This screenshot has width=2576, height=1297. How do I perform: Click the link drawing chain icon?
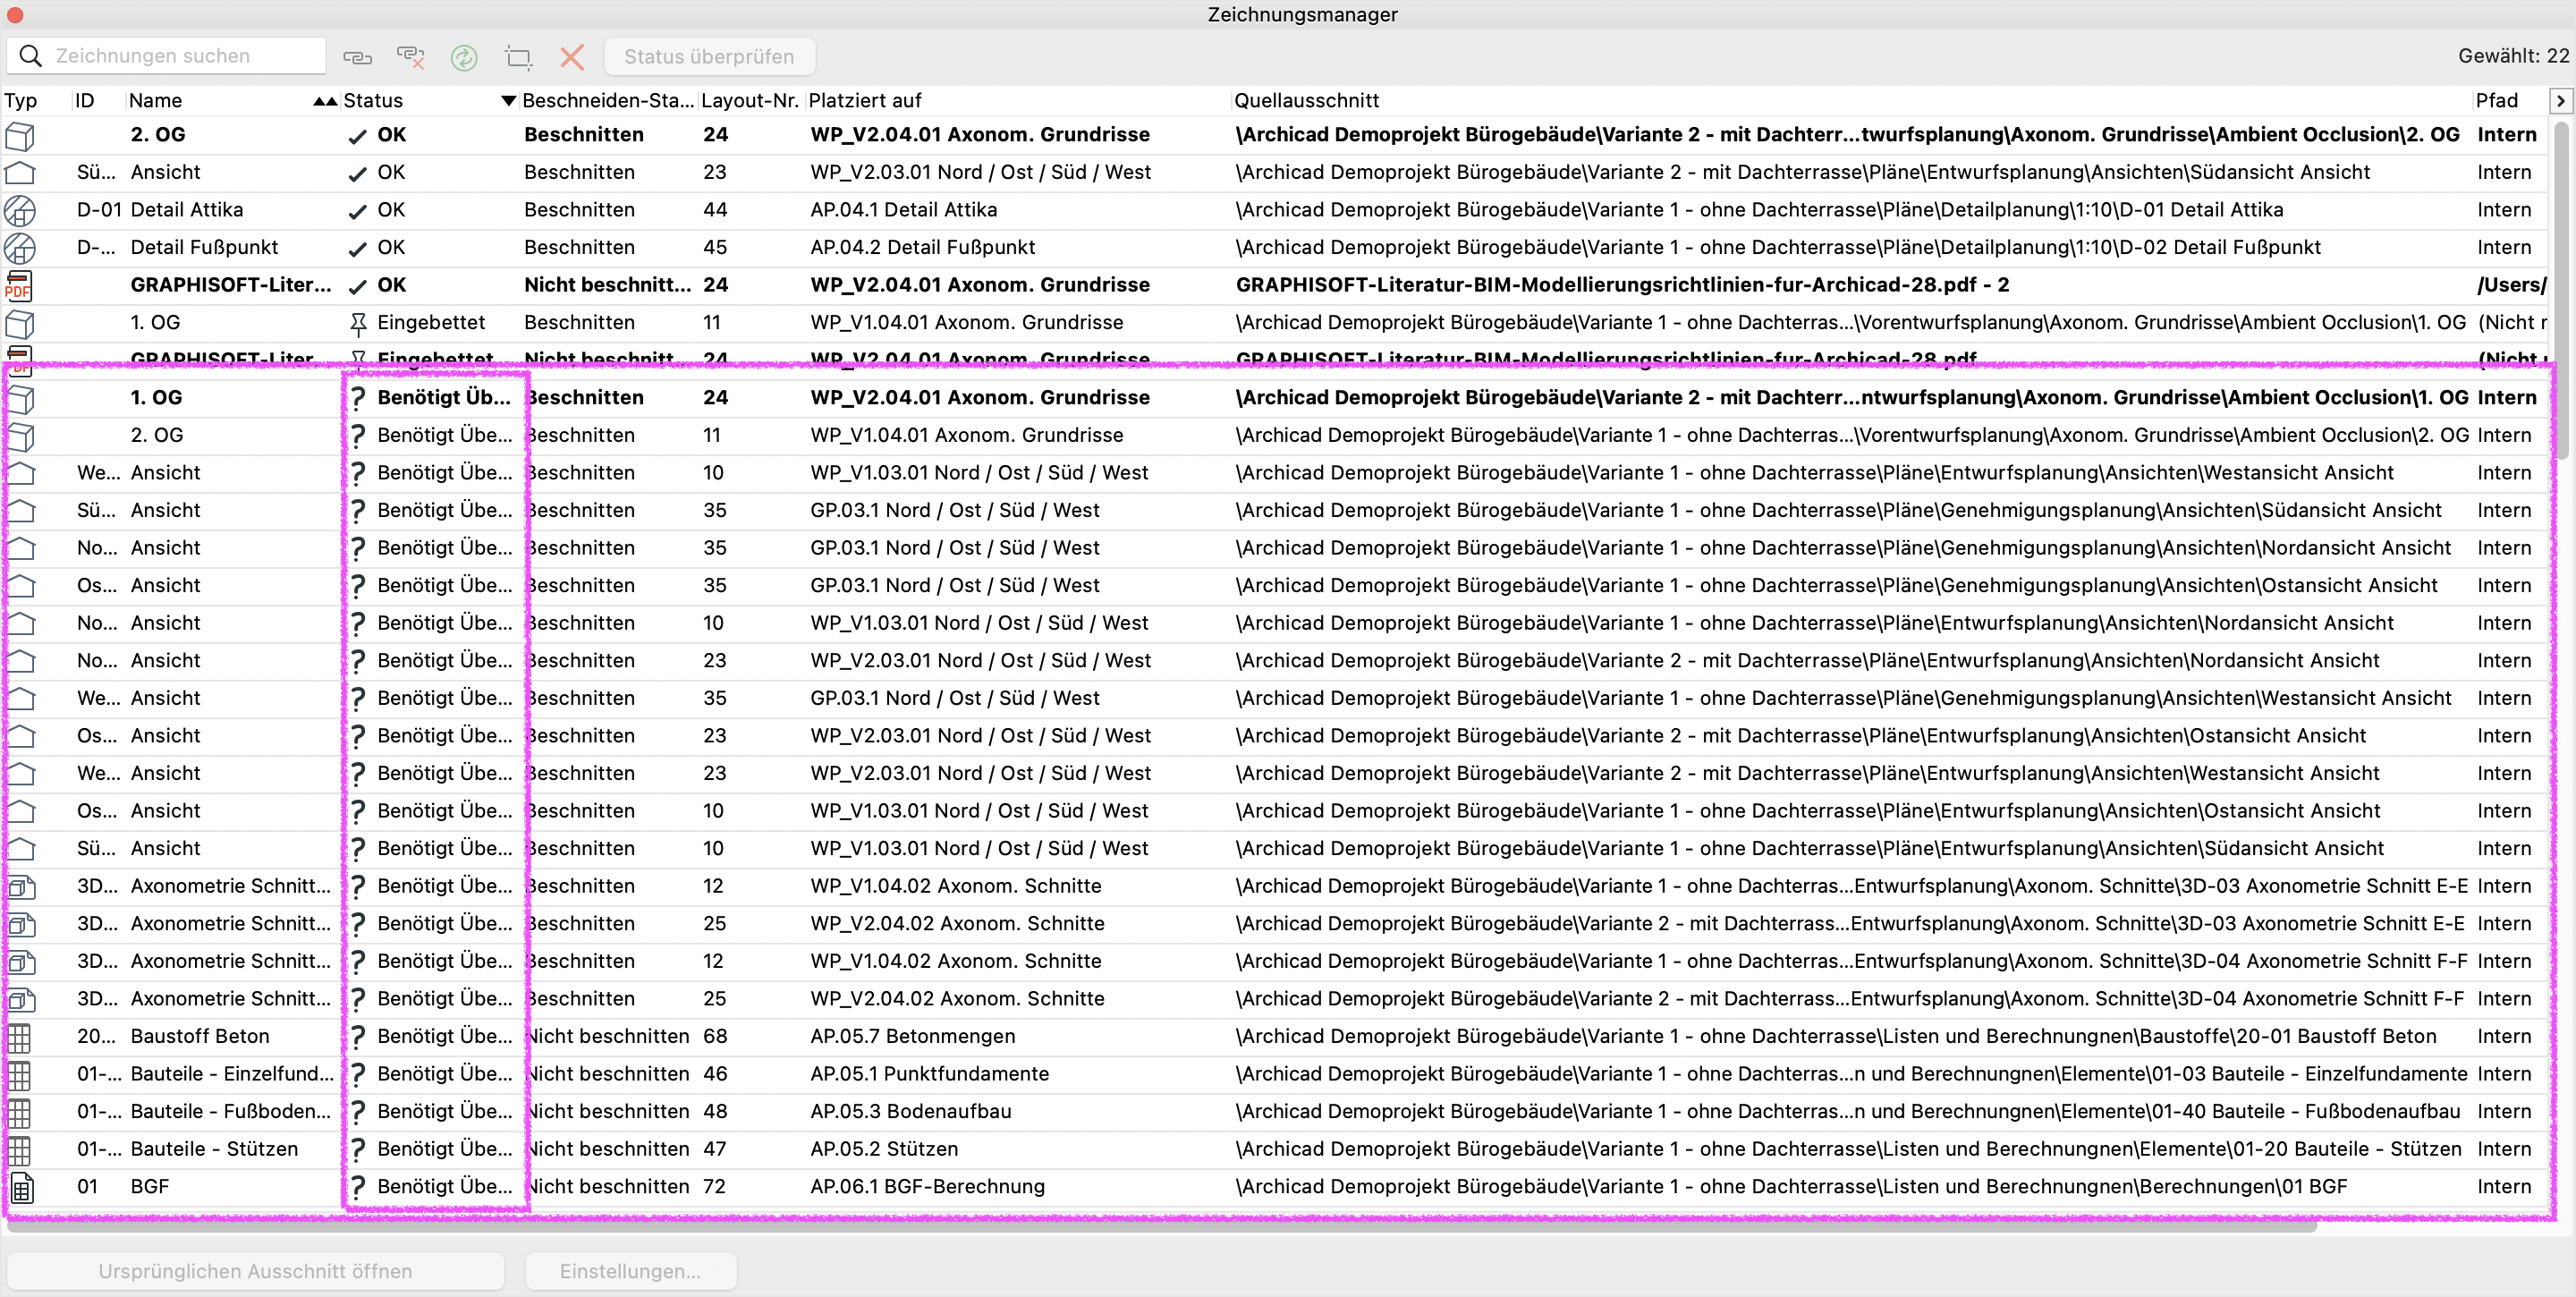[357, 57]
